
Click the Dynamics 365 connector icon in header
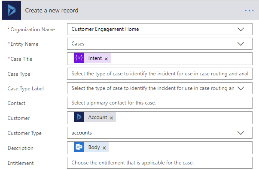(12, 10)
